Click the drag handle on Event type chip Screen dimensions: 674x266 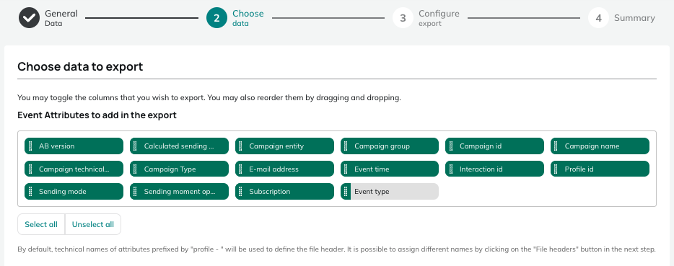[346, 192]
